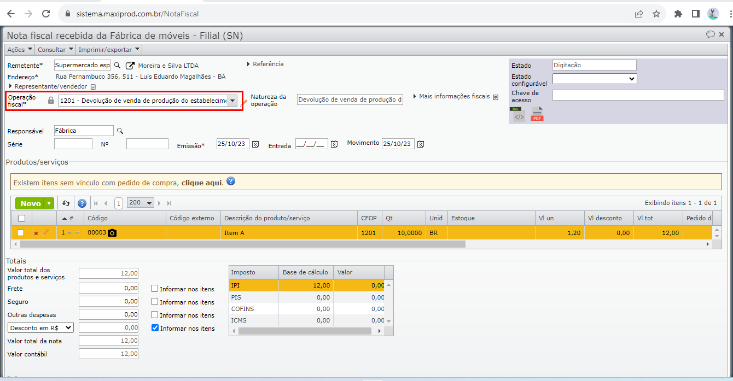Open the Ações menu
Image resolution: width=733 pixels, height=381 pixels.
click(20, 50)
